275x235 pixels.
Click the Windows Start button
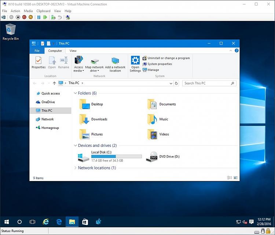point(7,222)
